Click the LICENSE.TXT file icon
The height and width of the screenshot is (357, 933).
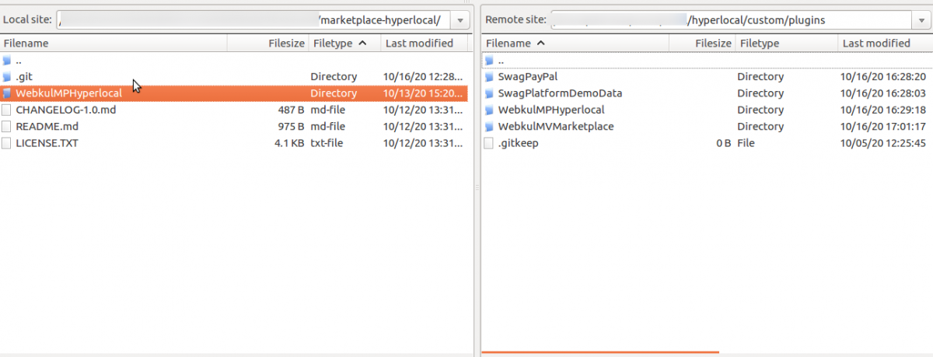coord(7,143)
